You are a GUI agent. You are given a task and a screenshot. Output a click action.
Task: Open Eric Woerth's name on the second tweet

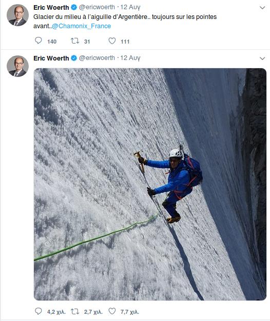click(51, 58)
